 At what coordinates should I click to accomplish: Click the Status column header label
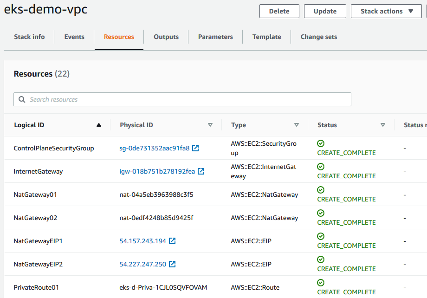pyautogui.click(x=327, y=125)
